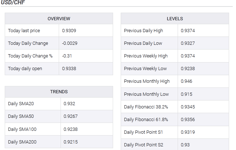Viewport: 236px width, 150px height.
Task: Click the Daily Fibonacci 38.2% label
Action: [146, 107]
